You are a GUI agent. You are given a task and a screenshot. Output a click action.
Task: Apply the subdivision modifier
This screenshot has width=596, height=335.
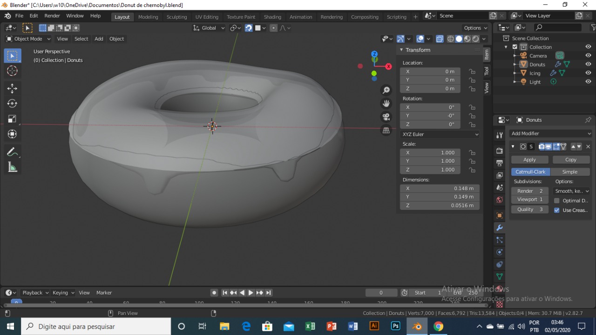529,160
